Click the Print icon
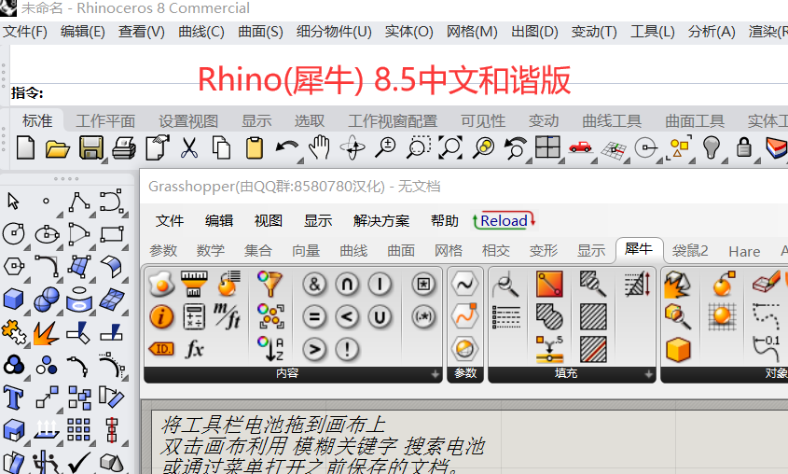Screen dimensions: 788x474 click(x=124, y=148)
